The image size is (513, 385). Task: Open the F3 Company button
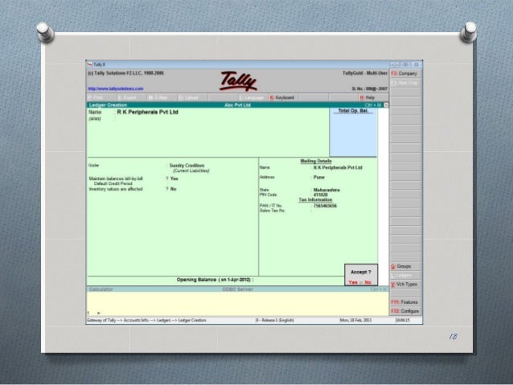405,74
